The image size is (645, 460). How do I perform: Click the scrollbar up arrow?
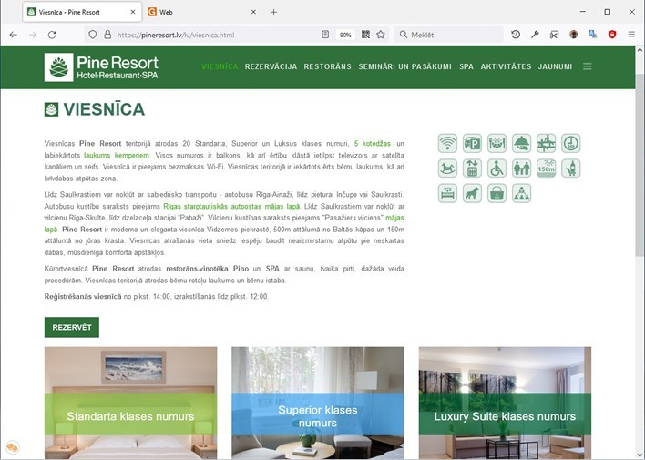pos(640,50)
